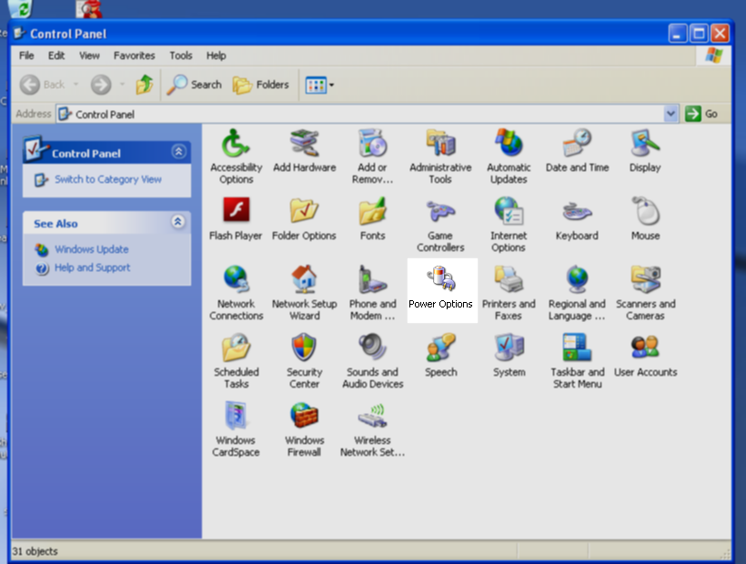Open the Control Panel title bar icon menu
The height and width of the screenshot is (564, 746).
[x=19, y=34]
